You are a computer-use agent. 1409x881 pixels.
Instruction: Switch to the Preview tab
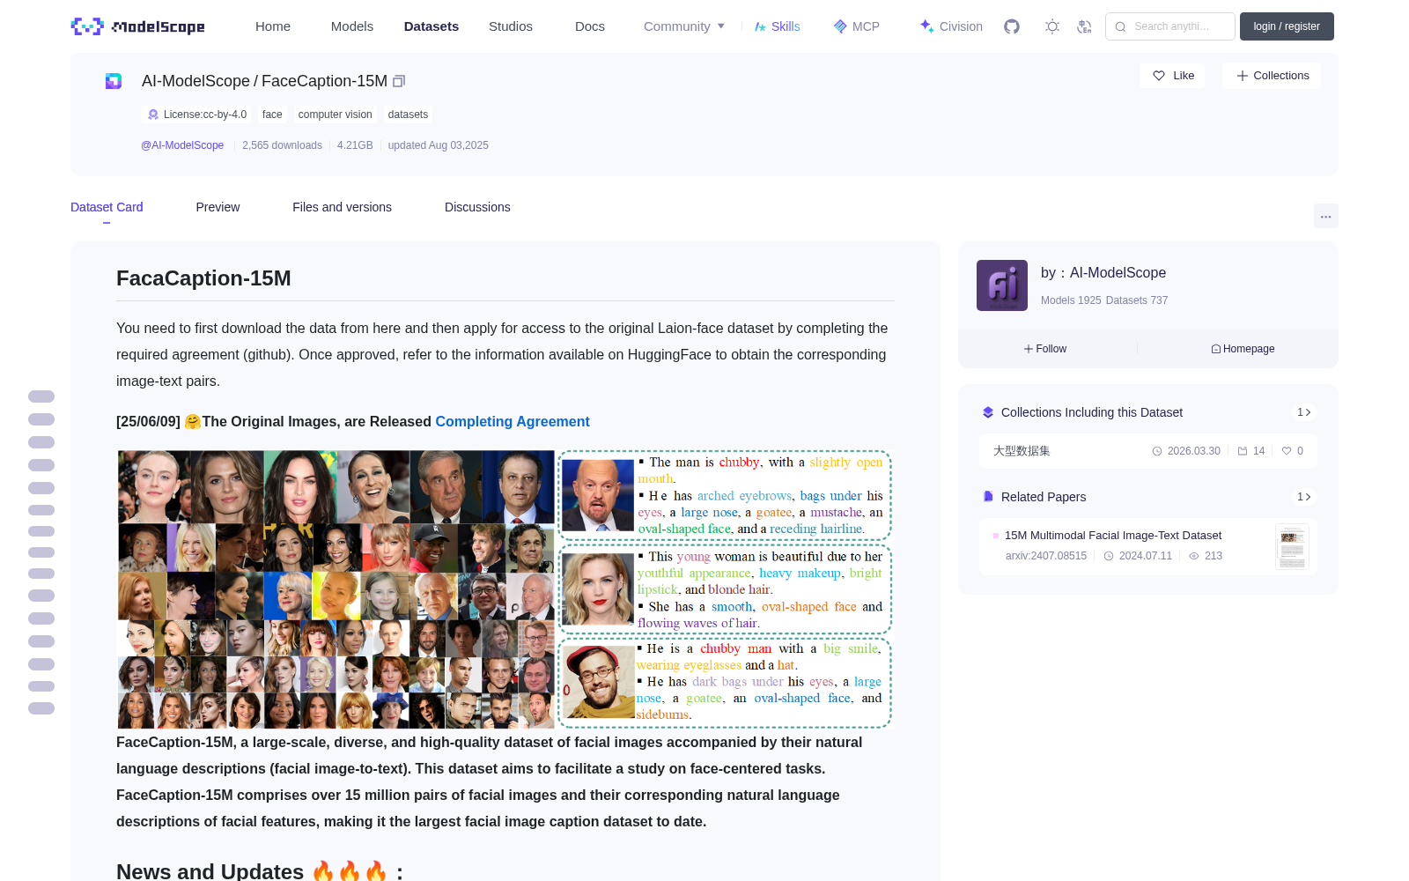pos(218,207)
